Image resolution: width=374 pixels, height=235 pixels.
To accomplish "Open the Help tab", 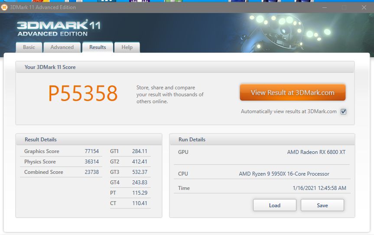I will pyautogui.click(x=127, y=47).
